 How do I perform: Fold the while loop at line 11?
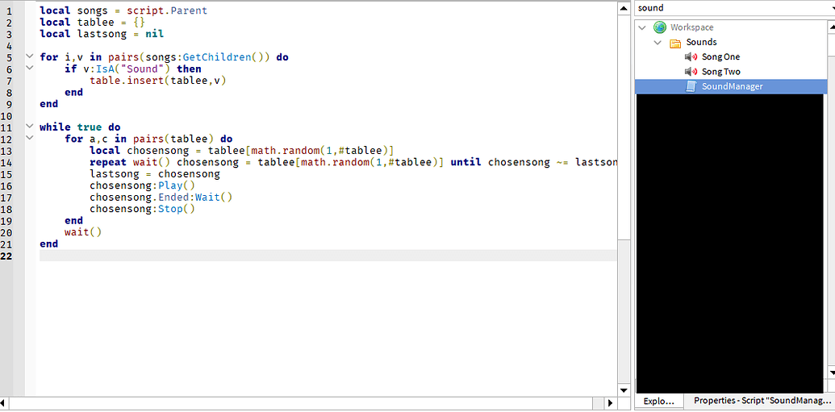point(30,127)
